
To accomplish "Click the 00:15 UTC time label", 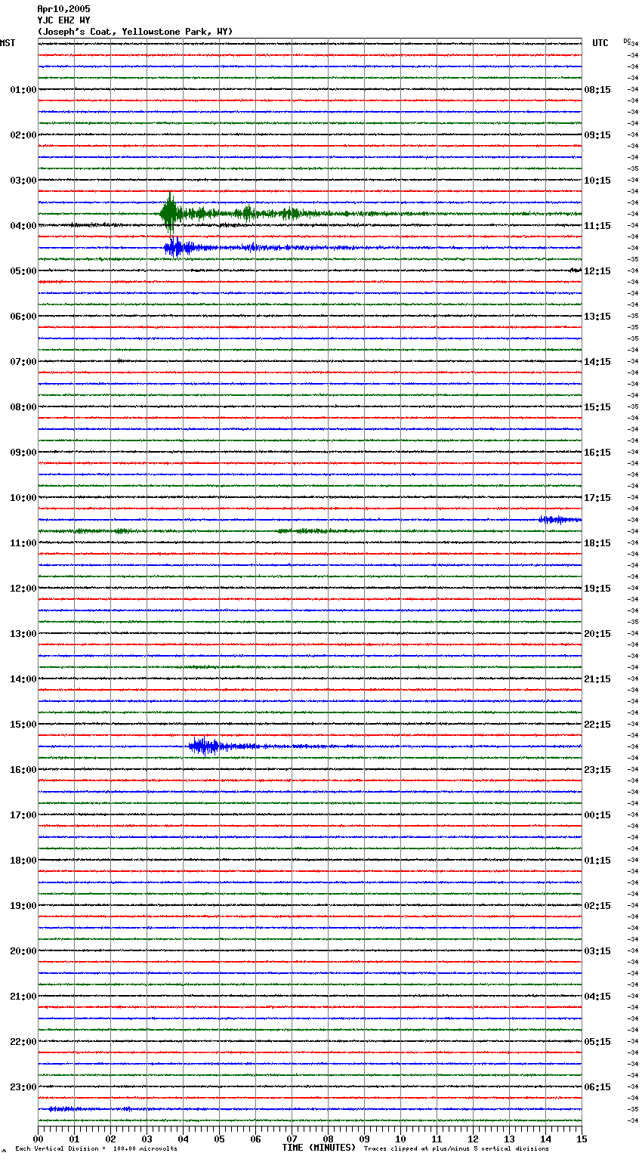I will (x=597, y=815).
